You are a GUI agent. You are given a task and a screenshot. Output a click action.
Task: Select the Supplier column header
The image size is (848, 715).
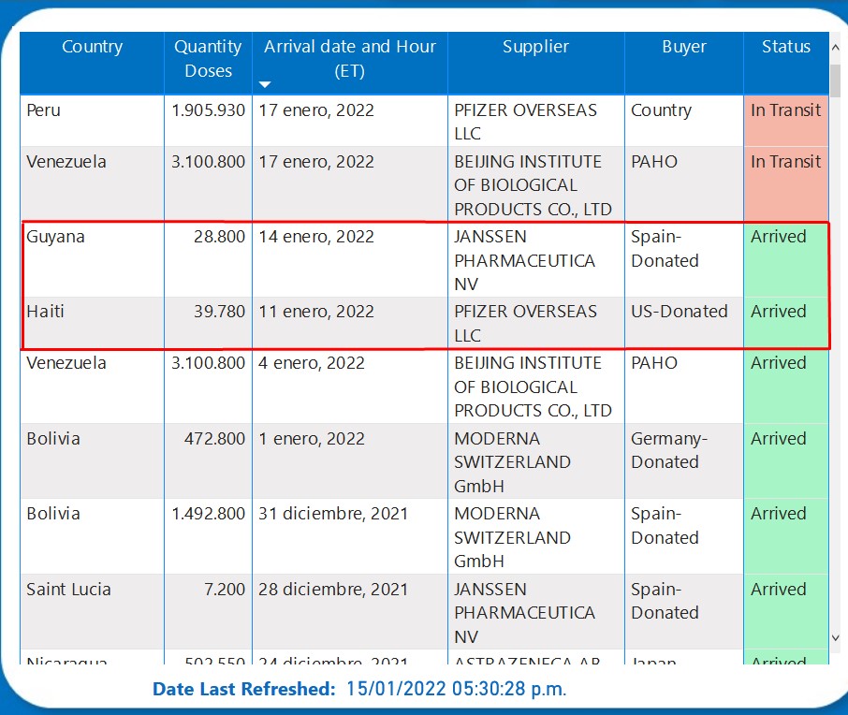[x=535, y=47]
